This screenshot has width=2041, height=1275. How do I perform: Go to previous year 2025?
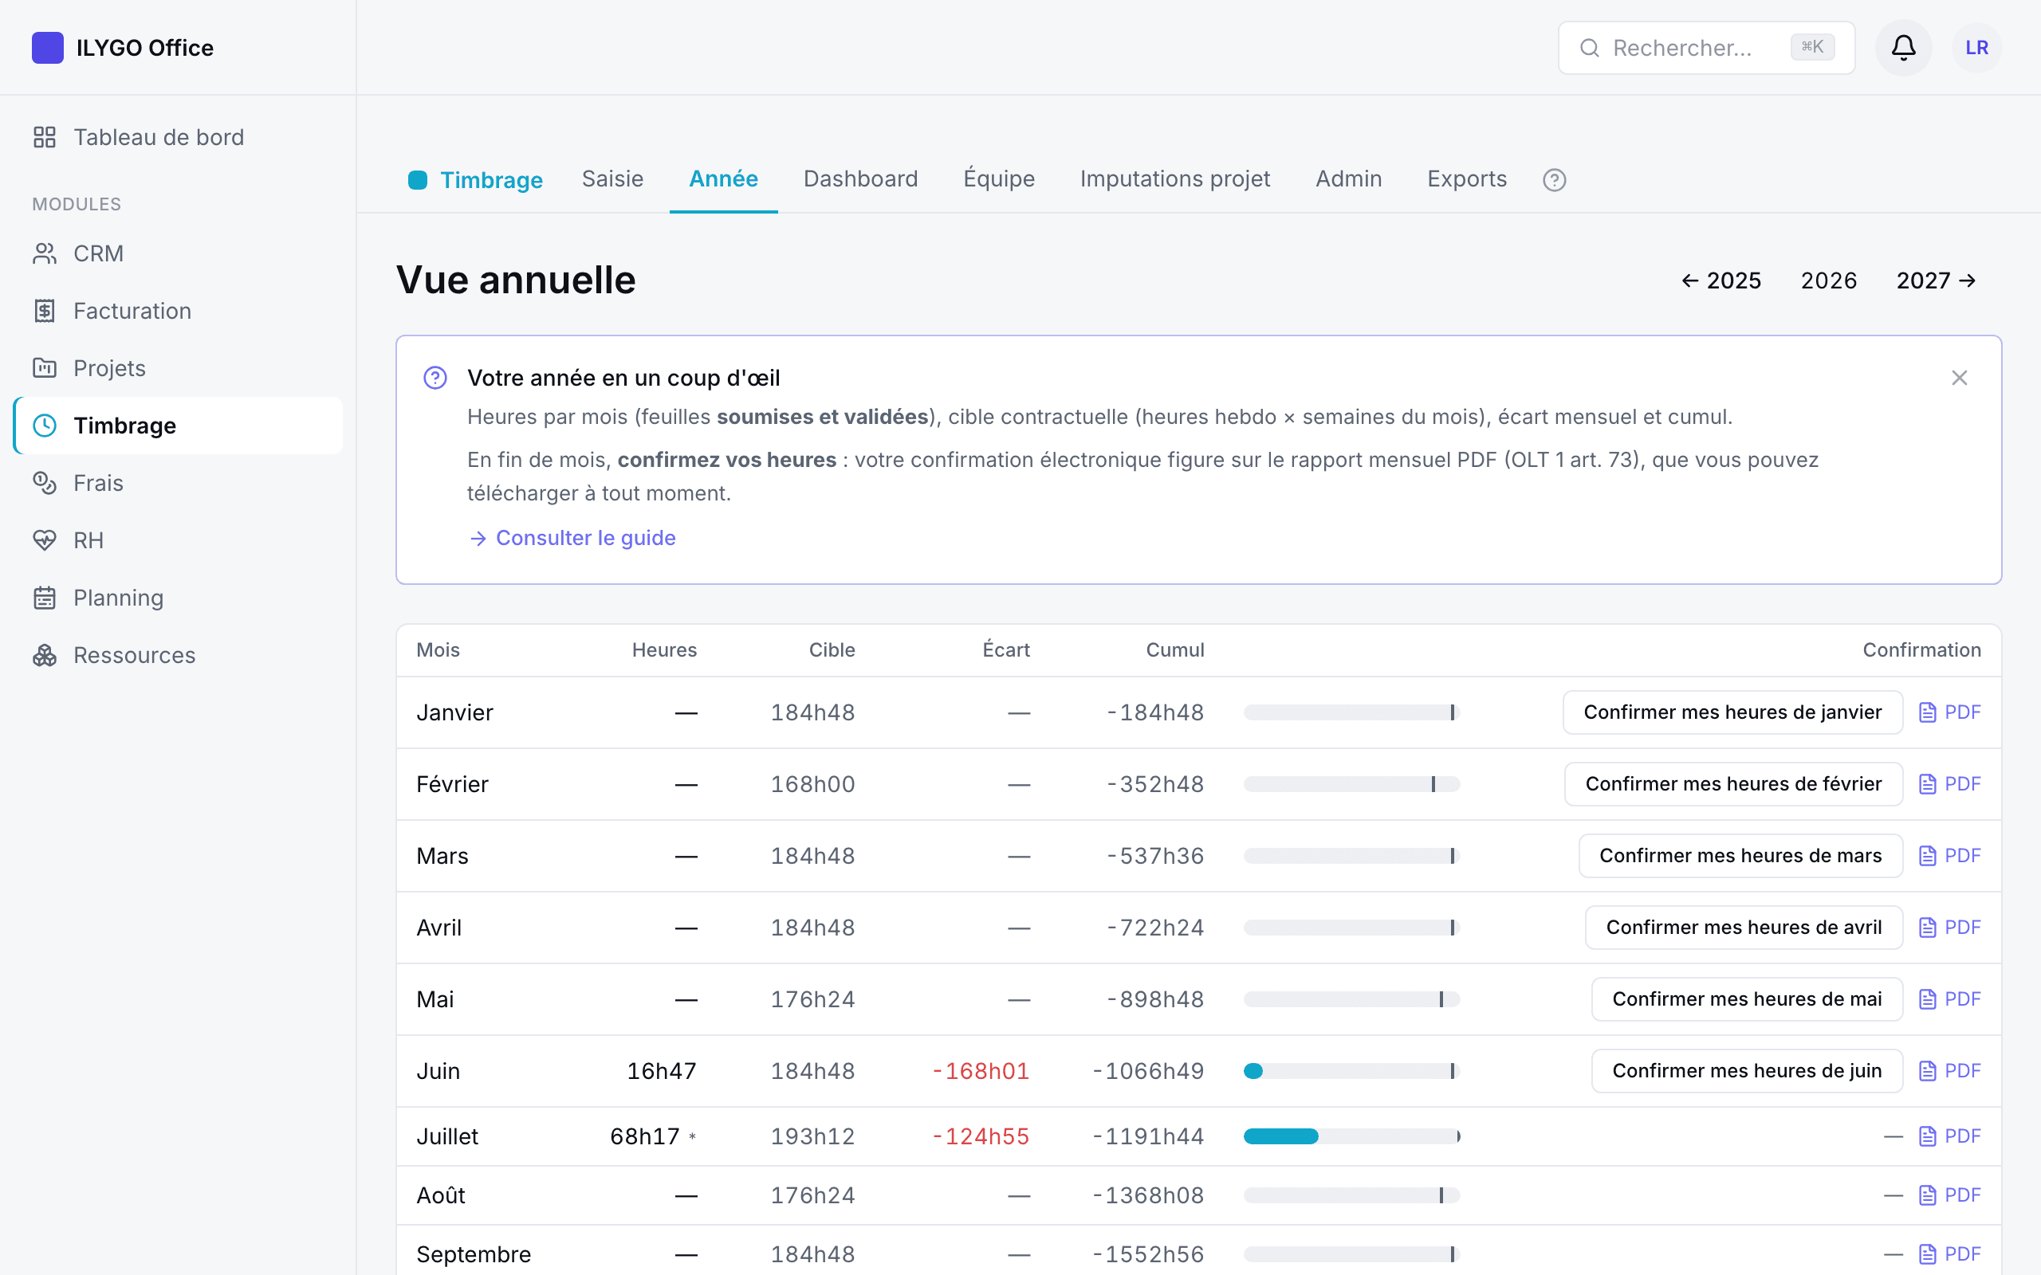click(1721, 280)
